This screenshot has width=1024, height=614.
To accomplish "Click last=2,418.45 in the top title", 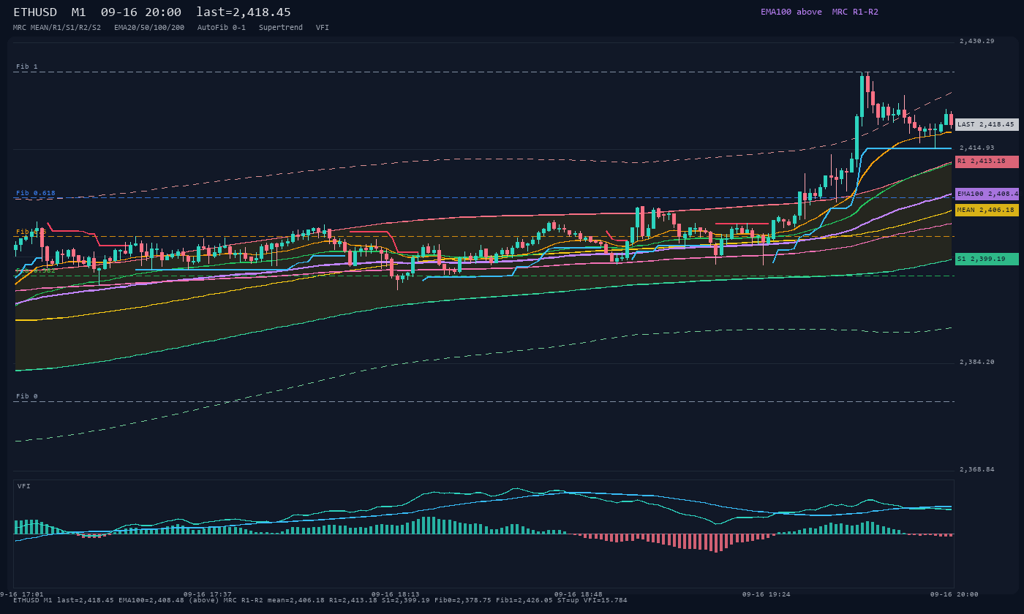I will [x=244, y=12].
